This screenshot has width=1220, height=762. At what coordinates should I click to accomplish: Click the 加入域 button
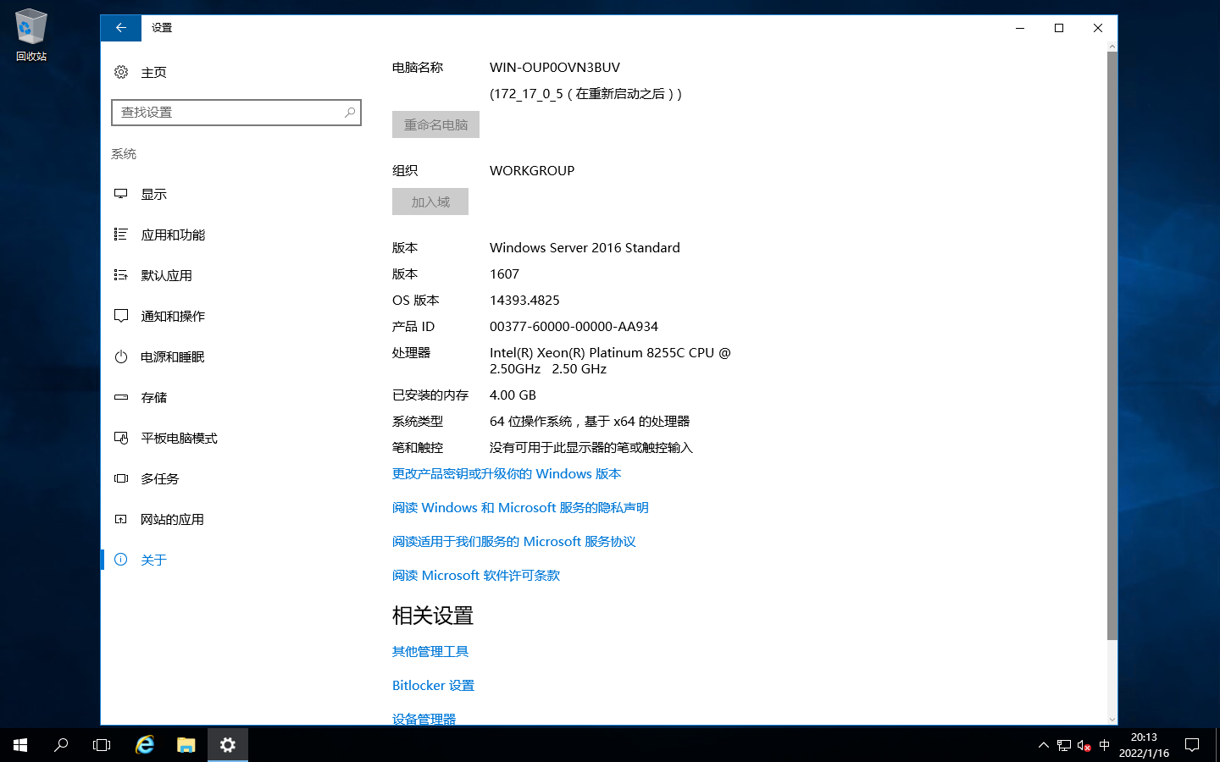pos(430,202)
